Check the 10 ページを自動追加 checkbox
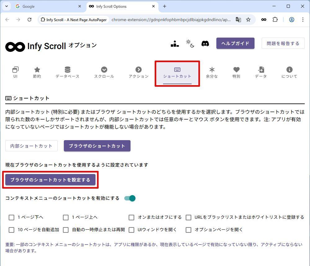 (x=11, y=230)
